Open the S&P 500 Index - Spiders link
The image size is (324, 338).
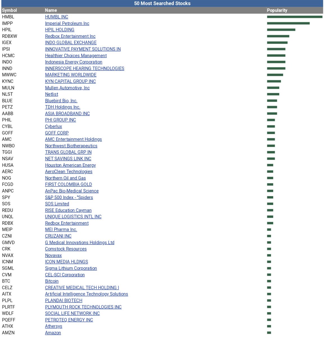coord(69,197)
